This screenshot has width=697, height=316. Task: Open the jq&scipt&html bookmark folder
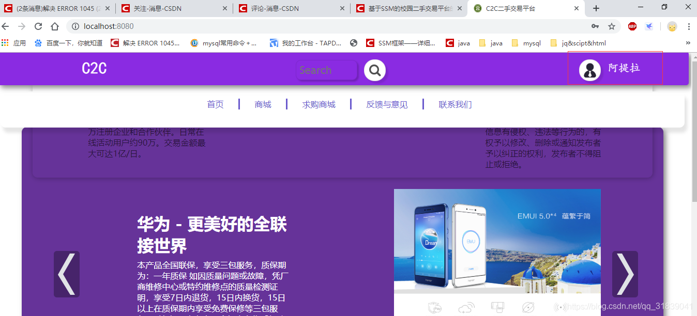[578, 43]
